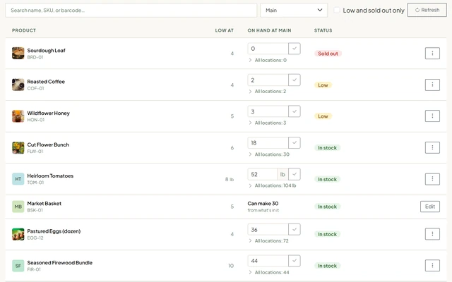Expand All locations: 72 for Pastured Eggs
The image size is (452, 282).
point(268,241)
